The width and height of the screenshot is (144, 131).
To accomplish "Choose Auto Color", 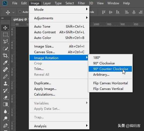I will tap(59, 38).
